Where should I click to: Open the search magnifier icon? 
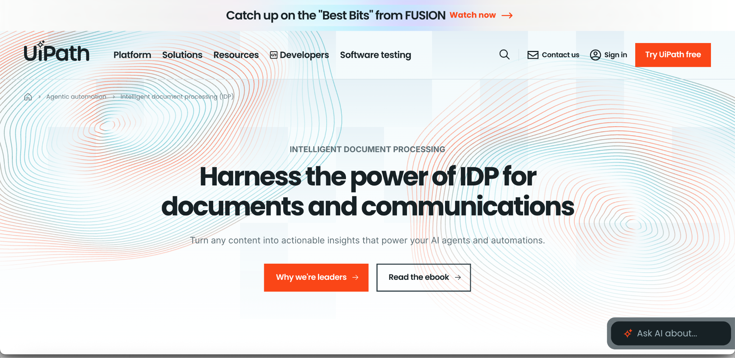[504, 55]
